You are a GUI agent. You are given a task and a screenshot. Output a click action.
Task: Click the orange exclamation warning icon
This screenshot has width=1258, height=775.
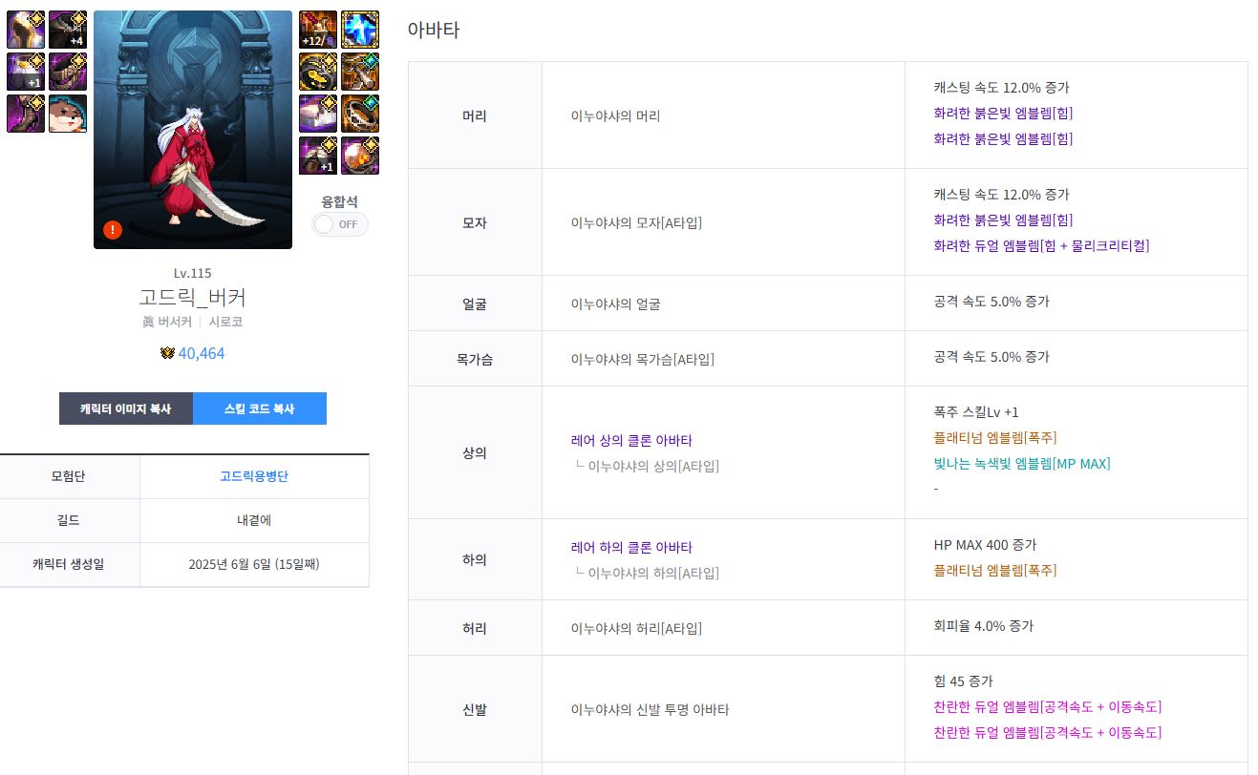pyautogui.click(x=113, y=229)
